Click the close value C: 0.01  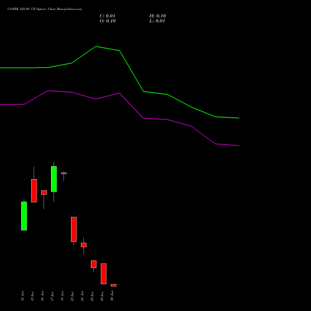(x=108, y=16)
